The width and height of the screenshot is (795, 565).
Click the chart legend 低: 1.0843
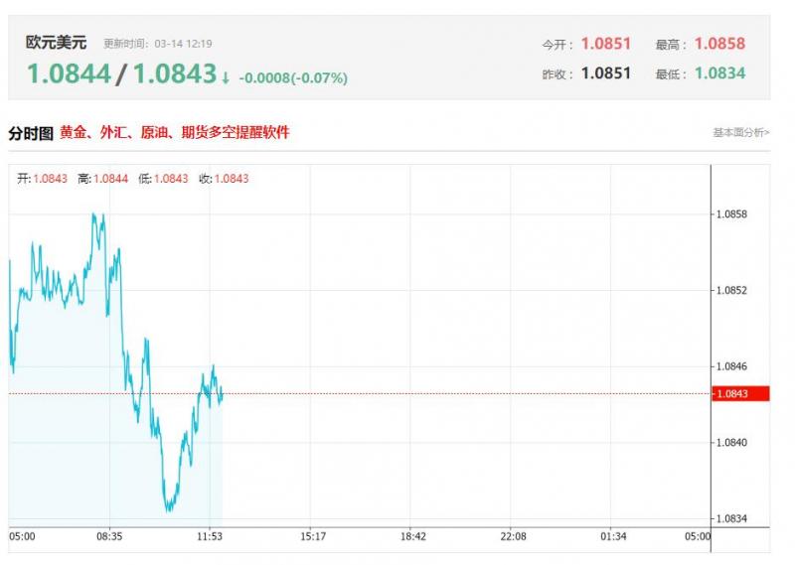pos(163,179)
